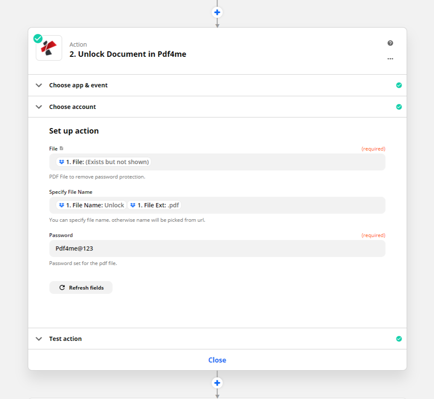Select the File Name: Unlock pill
The image size is (434, 399).
pyautogui.click(x=91, y=205)
